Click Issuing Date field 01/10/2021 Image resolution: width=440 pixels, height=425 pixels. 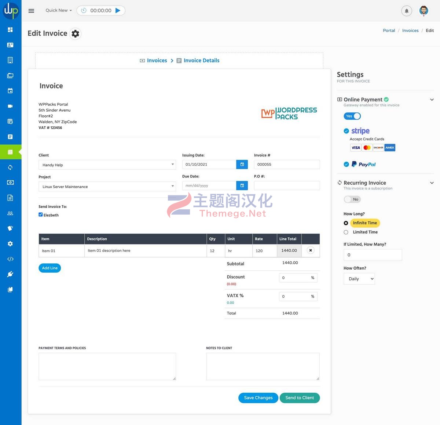click(x=209, y=165)
